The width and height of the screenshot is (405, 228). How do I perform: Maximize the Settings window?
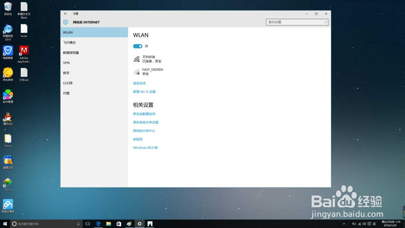pyautogui.click(x=316, y=14)
